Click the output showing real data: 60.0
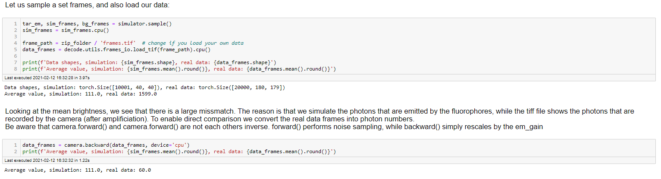This screenshot has width=661, height=179. pos(78,170)
